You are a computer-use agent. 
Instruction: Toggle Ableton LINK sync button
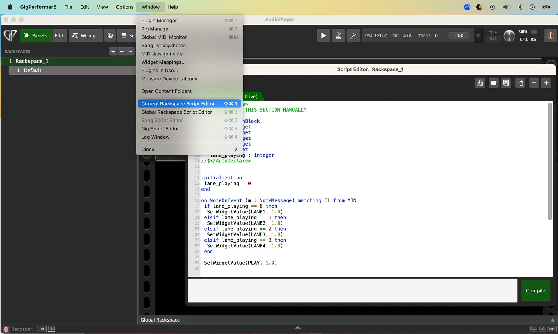[459, 35]
